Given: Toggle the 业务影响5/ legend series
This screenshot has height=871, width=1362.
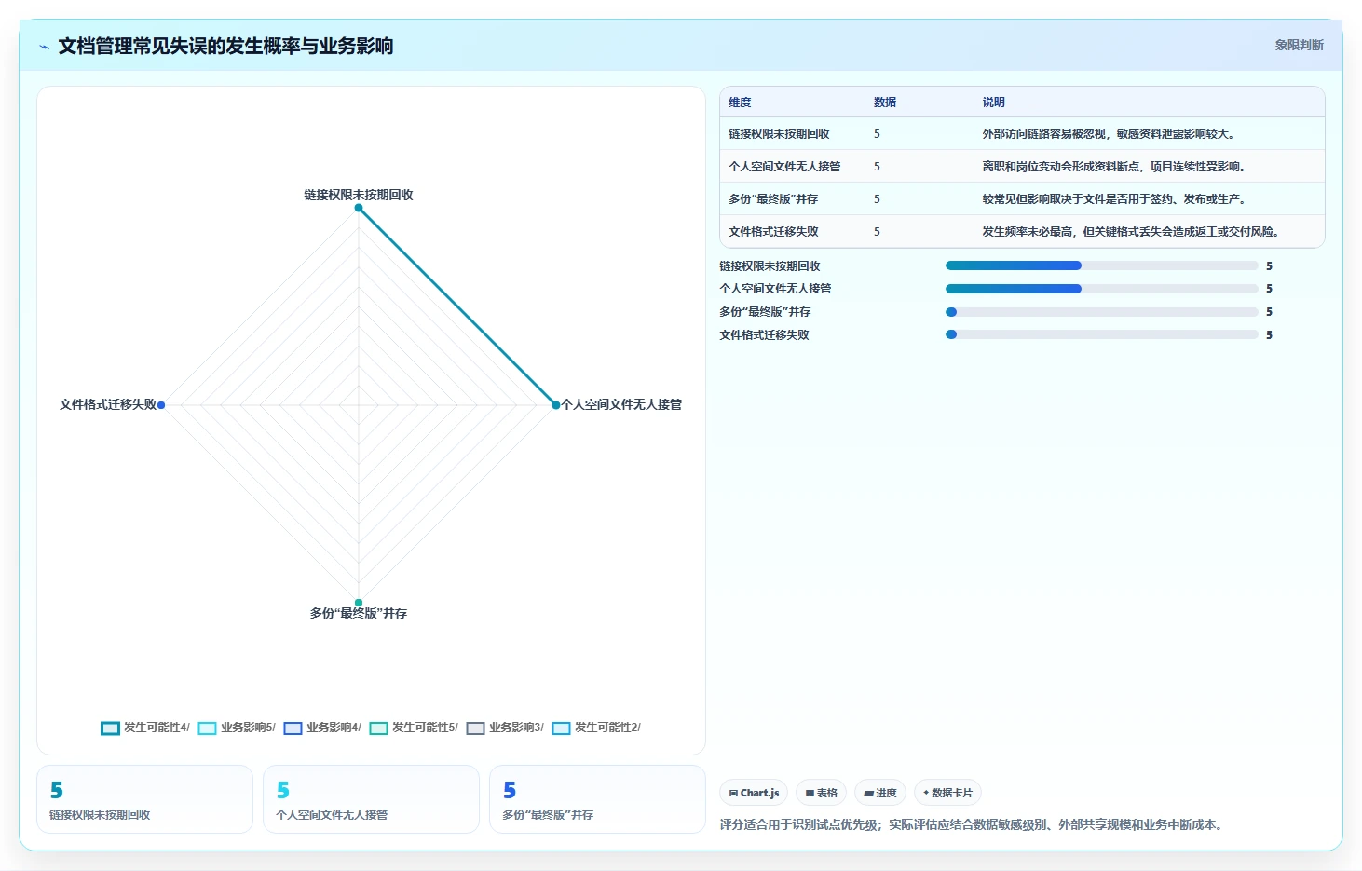Looking at the screenshot, I should (x=237, y=728).
